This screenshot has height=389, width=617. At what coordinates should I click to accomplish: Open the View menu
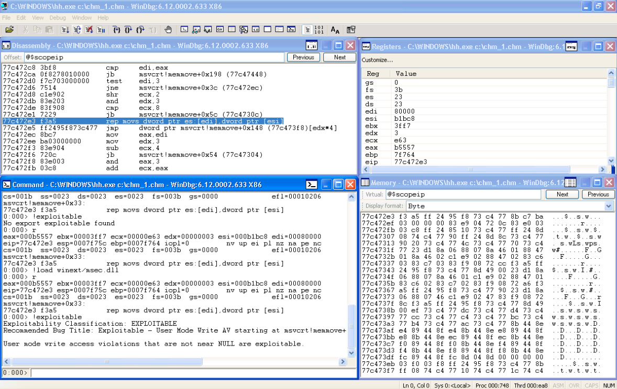(38, 18)
